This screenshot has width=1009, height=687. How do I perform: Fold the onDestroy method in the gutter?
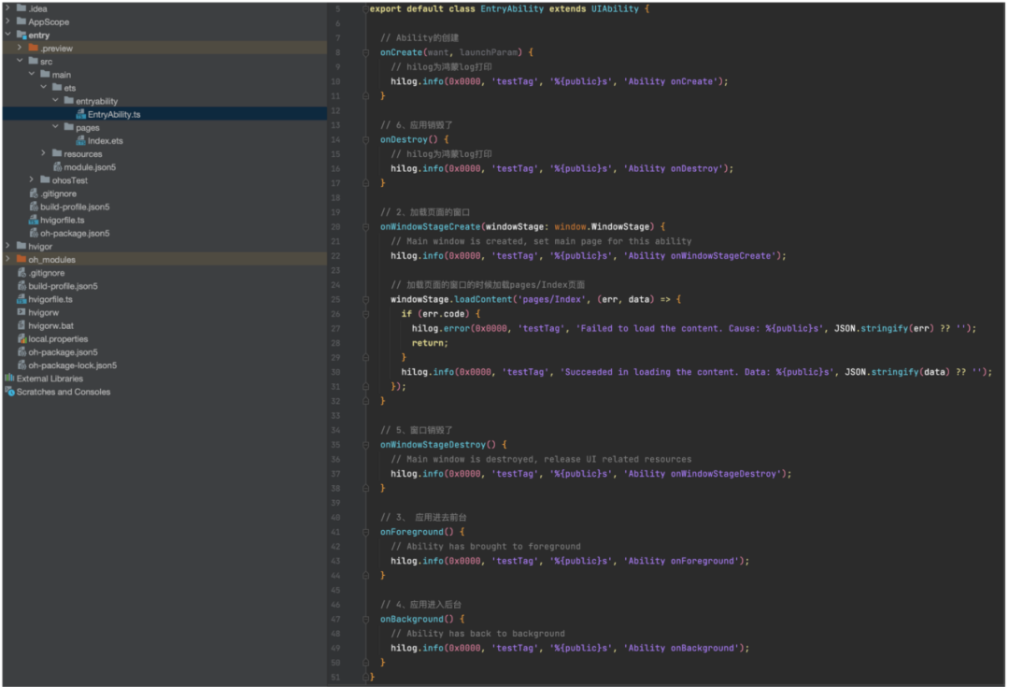(x=365, y=139)
